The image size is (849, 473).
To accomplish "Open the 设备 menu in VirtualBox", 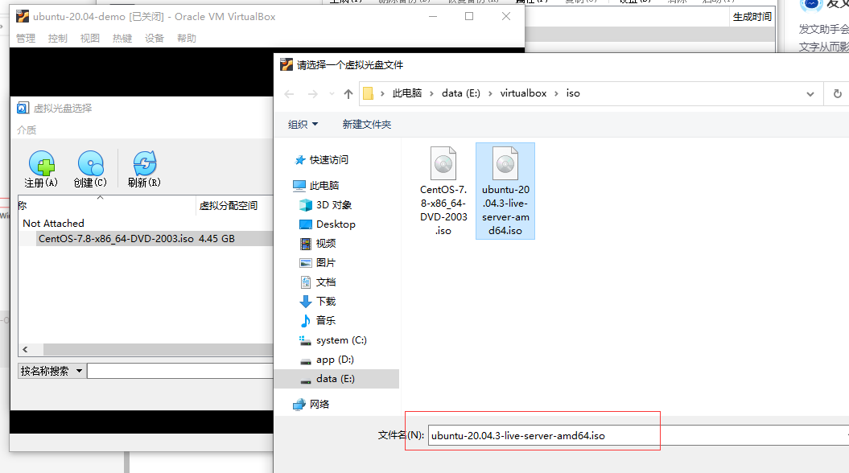I will pyautogui.click(x=155, y=39).
